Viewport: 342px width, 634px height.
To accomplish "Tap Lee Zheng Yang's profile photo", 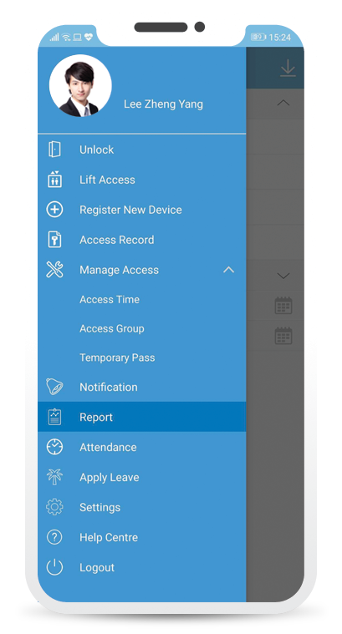I will 80,86.
